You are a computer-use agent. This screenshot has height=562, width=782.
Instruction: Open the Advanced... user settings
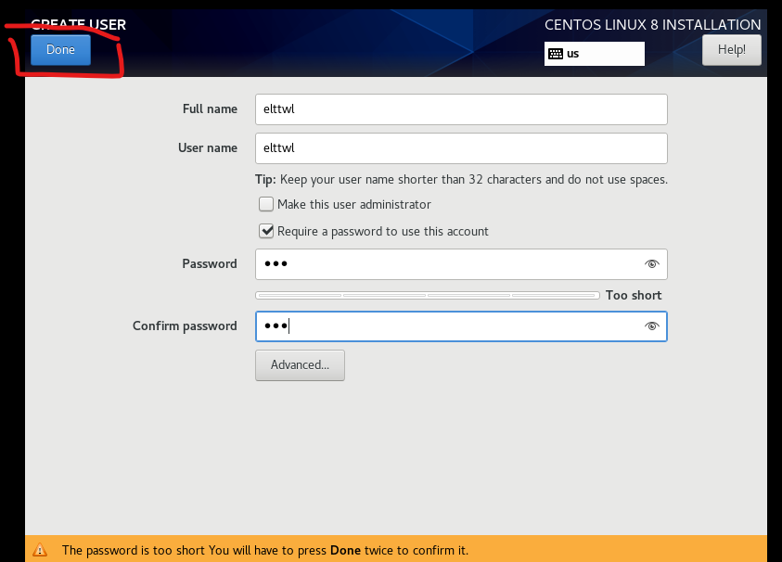[x=300, y=365]
